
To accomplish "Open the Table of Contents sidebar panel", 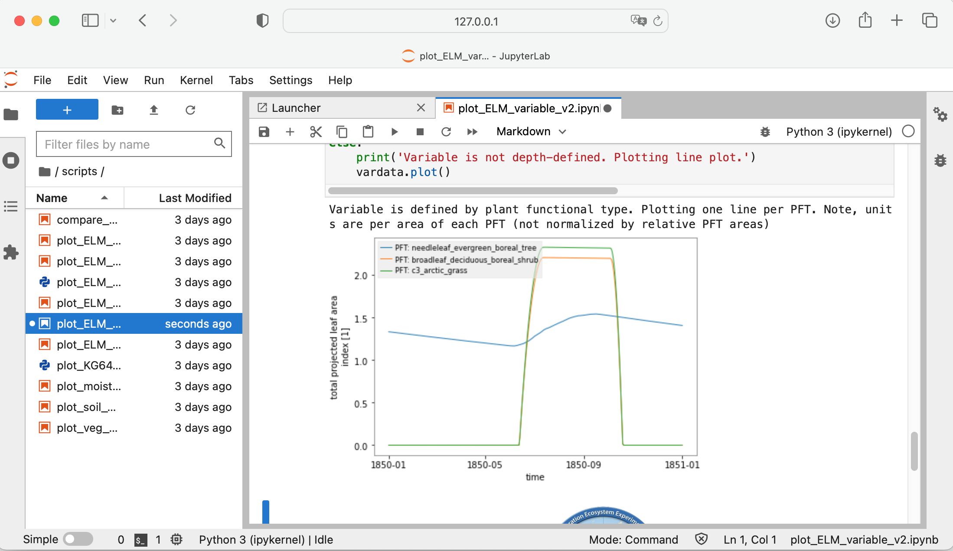I will [x=11, y=206].
